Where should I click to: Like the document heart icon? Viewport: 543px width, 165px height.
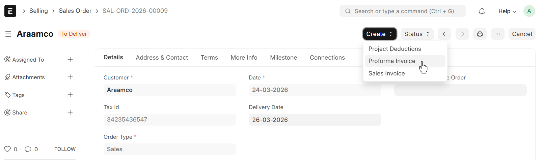[x=7, y=149]
